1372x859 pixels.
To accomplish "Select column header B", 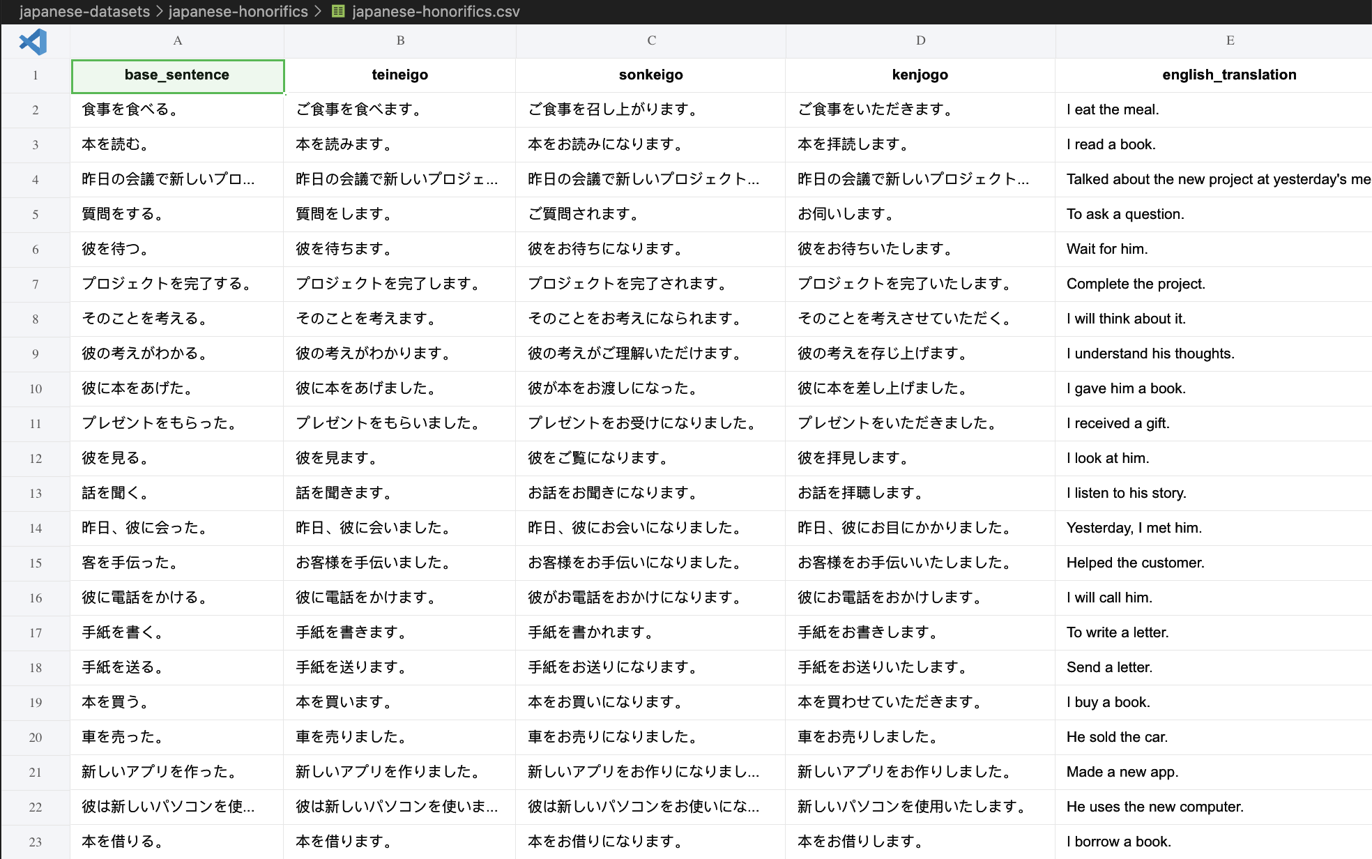I will point(399,40).
